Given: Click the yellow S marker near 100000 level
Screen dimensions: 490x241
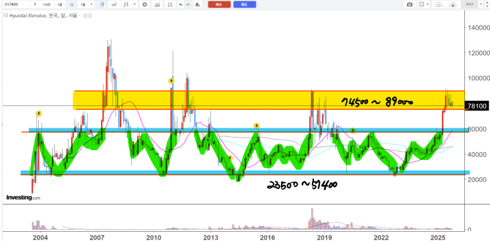Looking at the screenshot, I should [171, 81].
